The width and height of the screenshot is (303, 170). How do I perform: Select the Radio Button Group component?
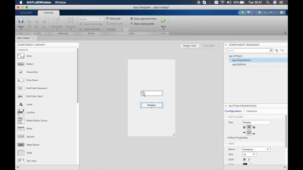click(37, 121)
